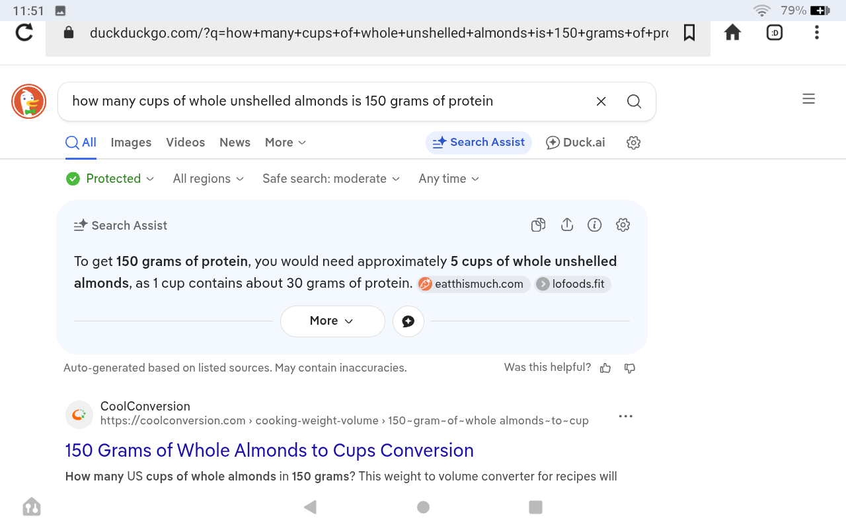Switch to the News tab
Screen dimensions: 846x528
tap(235, 143)
